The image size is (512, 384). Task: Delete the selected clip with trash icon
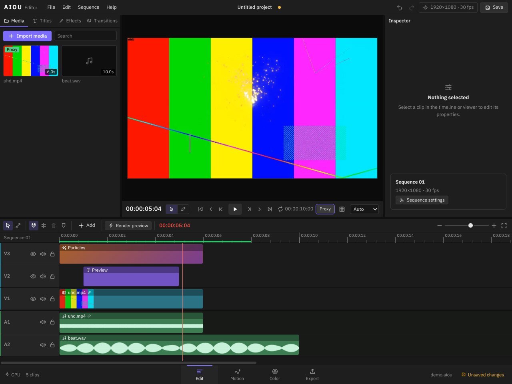coord(54,226)
